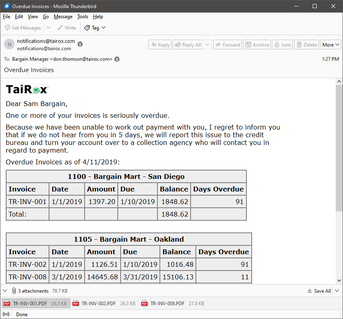Click the 1:27 PM timestamp
The width and height of the screenshot is (343, 319).
click(330, 59)
